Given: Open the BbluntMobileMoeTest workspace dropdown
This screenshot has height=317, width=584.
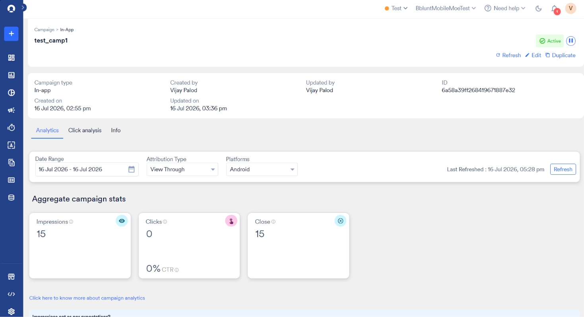Looking at the screenshot, I should (446, 8).
